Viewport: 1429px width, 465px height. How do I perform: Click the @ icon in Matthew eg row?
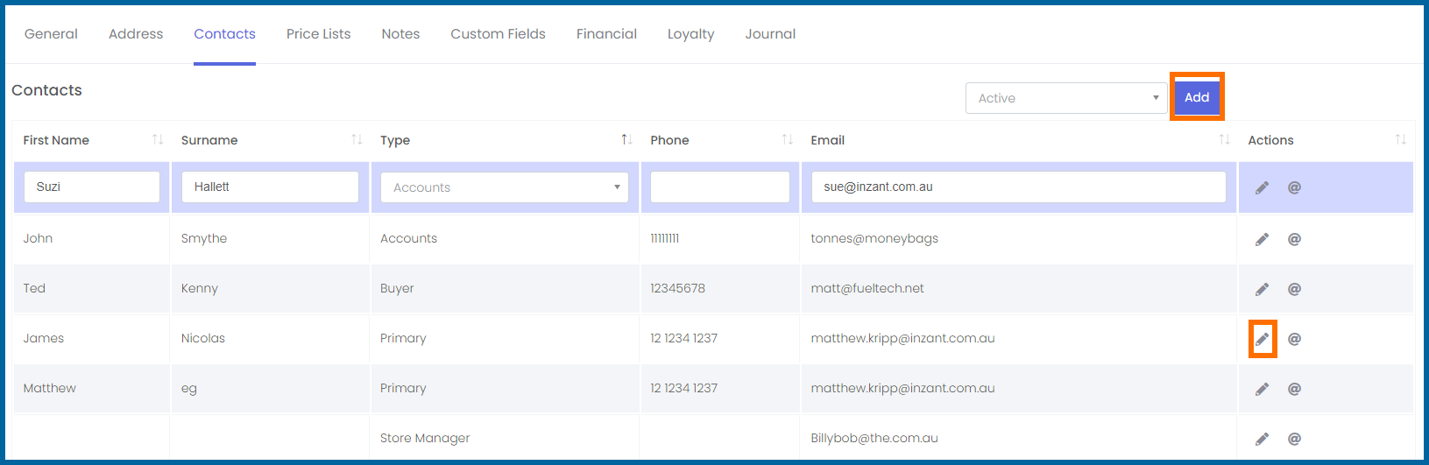1294,389
